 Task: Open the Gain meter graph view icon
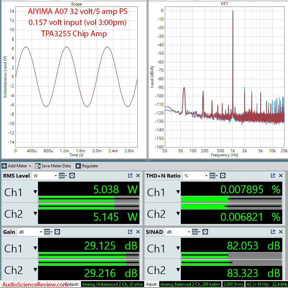click(x=48, y=232)
